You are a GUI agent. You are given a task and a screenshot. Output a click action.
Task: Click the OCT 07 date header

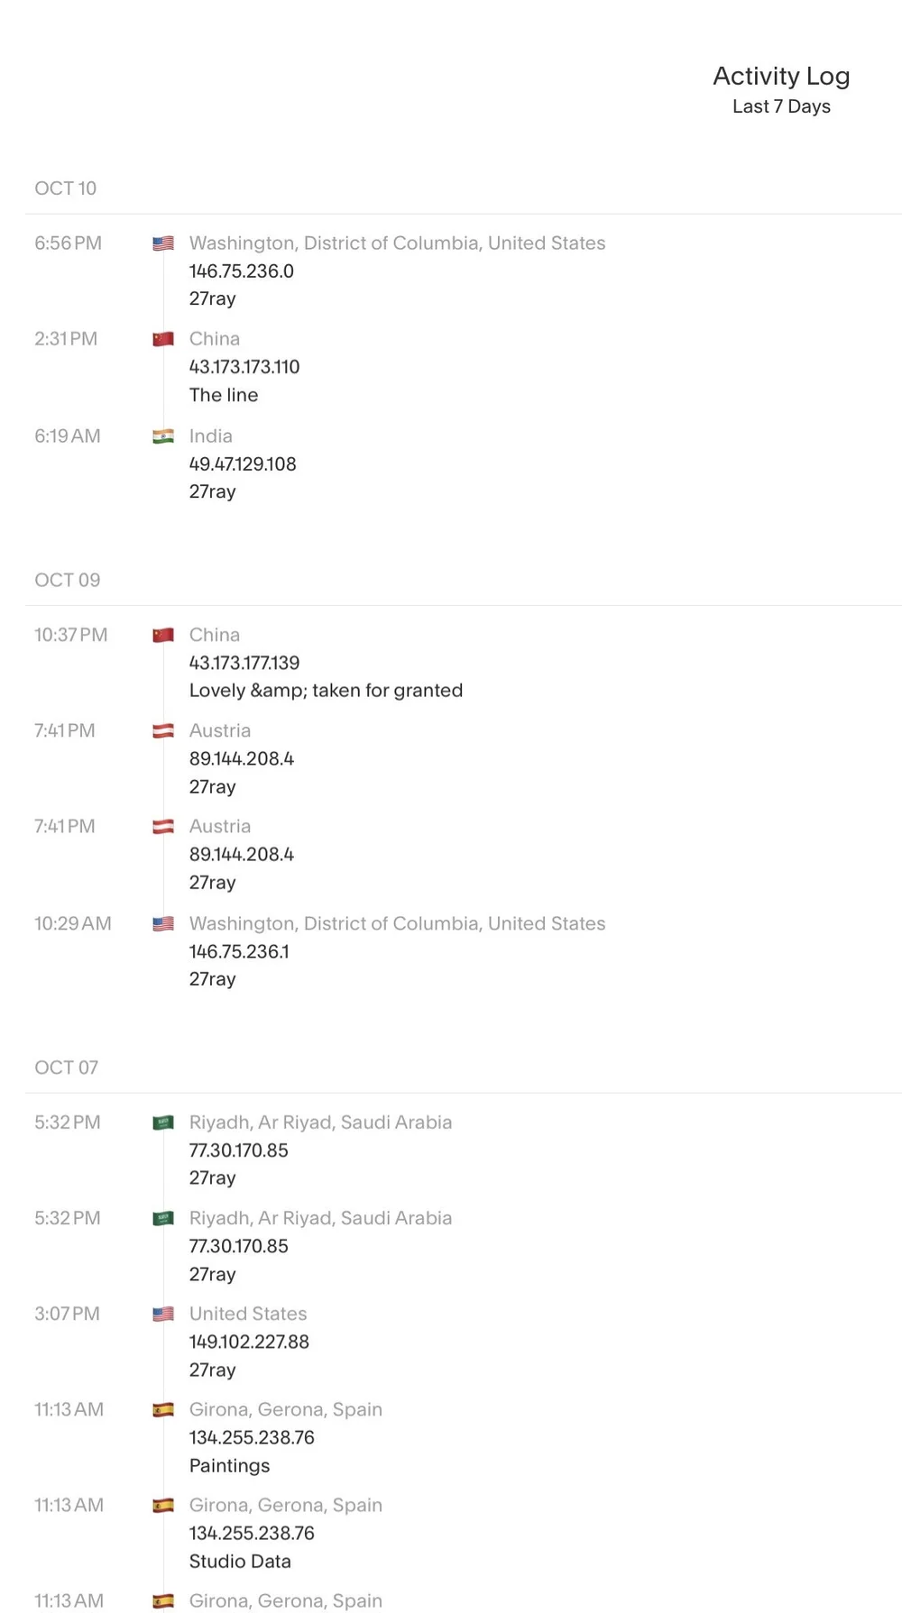click(x=67, y=1068)
